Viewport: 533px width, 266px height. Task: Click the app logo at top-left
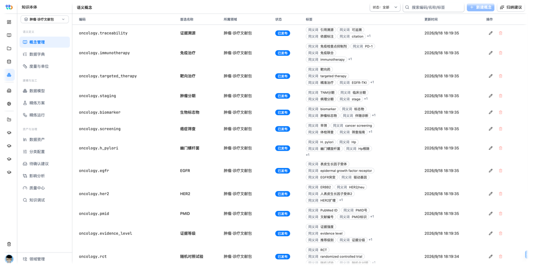pyautogui.click(x=9, y=7)
